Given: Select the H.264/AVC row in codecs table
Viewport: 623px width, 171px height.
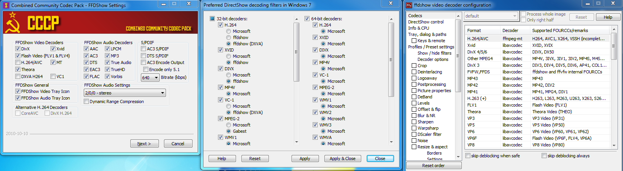Looking at the screenshot, I should pos(537,39).
